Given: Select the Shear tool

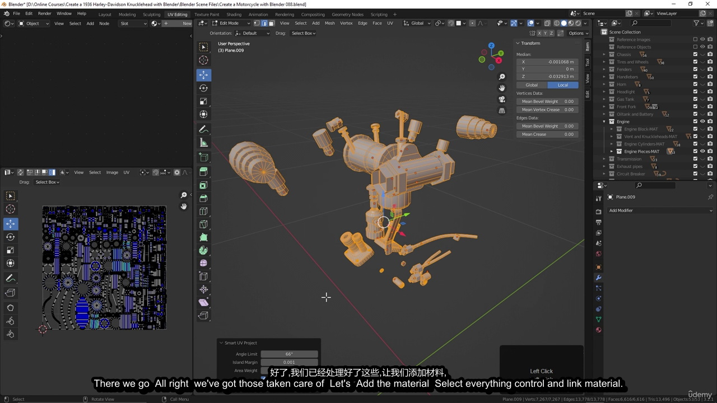Looking at the screenshot, I should click(x=203, y=302).
